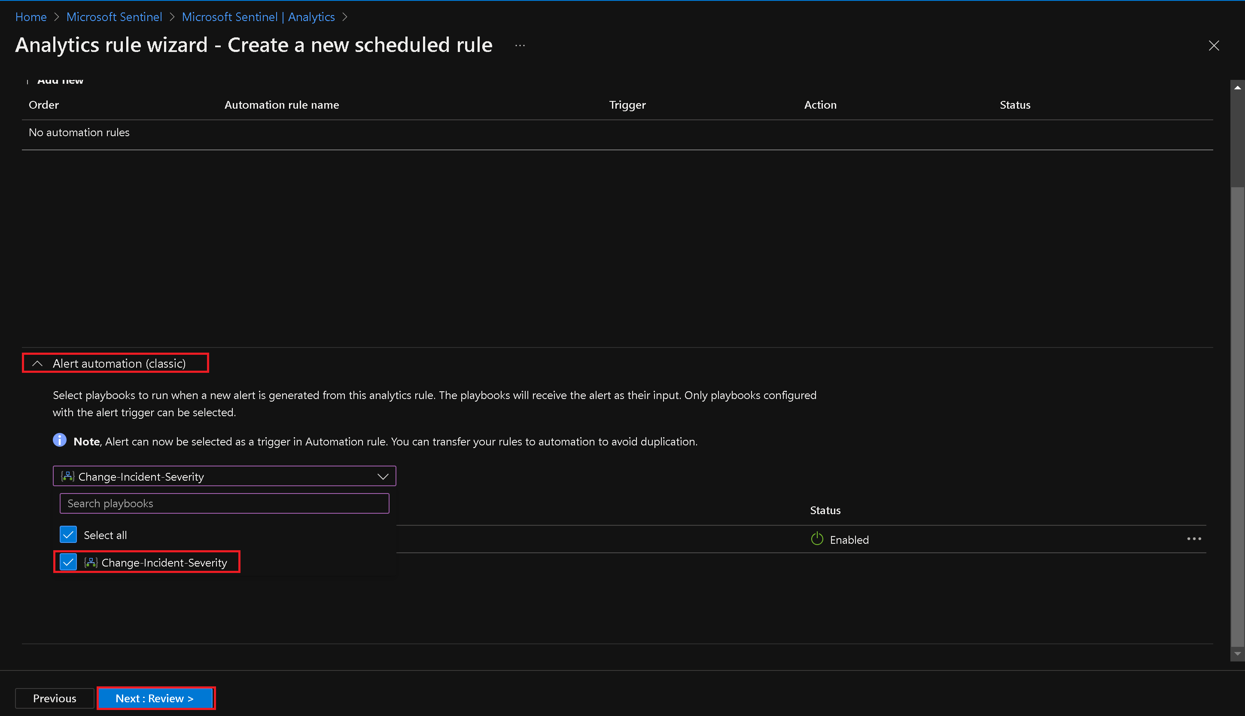The width and height of the screenshot is (1245, 716).
Task: Close the Analytics rule wizard pane
Action: (x=1214, y=46)
